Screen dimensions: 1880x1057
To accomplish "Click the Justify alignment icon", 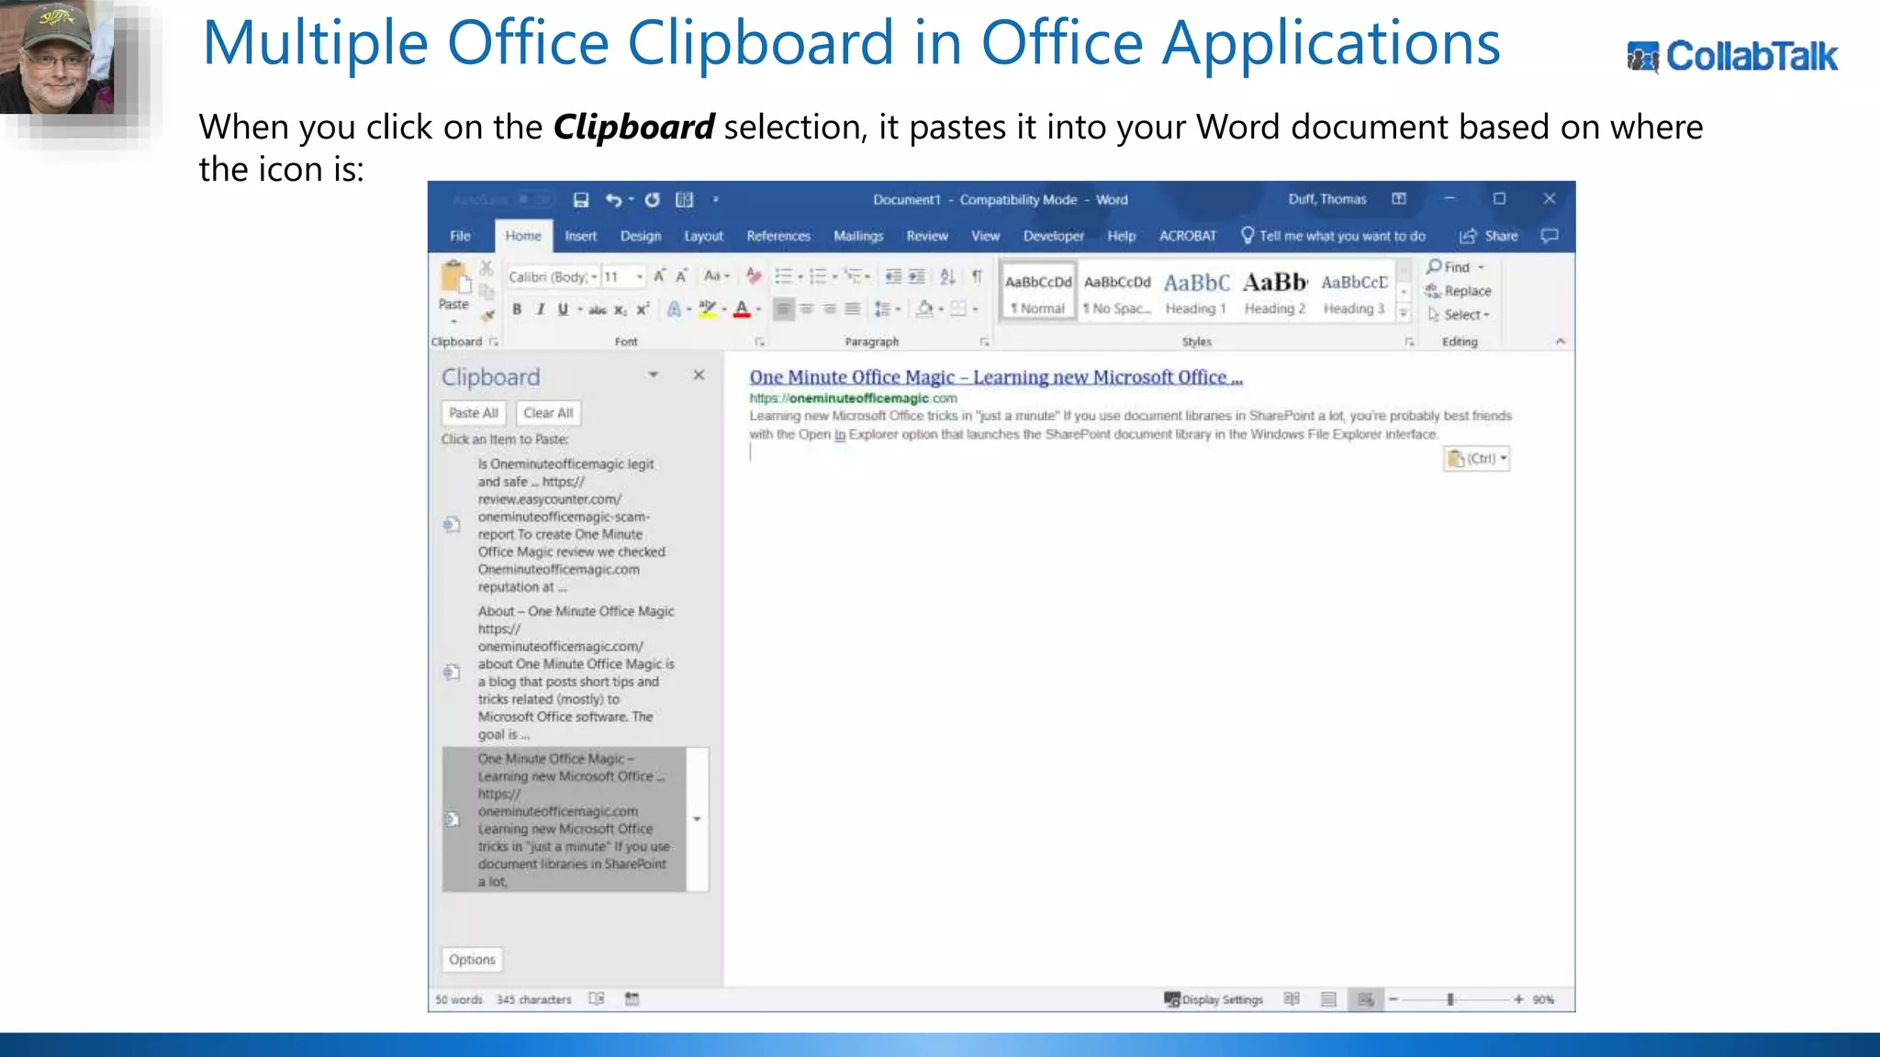I will pyautogui.click(x=853, y=309).
